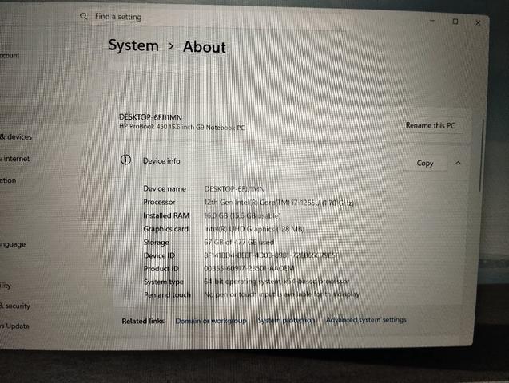The image size is (509, 383).
Task: Collapse the Device info section chevron
Action: pos(458,163)
